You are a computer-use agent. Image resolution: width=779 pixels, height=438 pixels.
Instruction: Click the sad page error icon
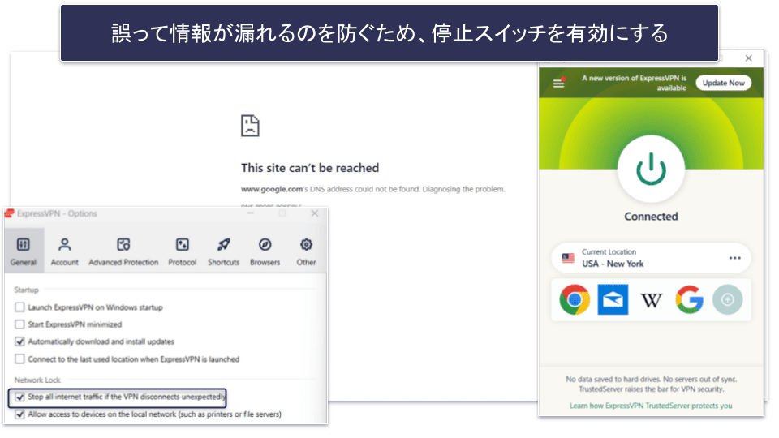(x=250, y=126)
